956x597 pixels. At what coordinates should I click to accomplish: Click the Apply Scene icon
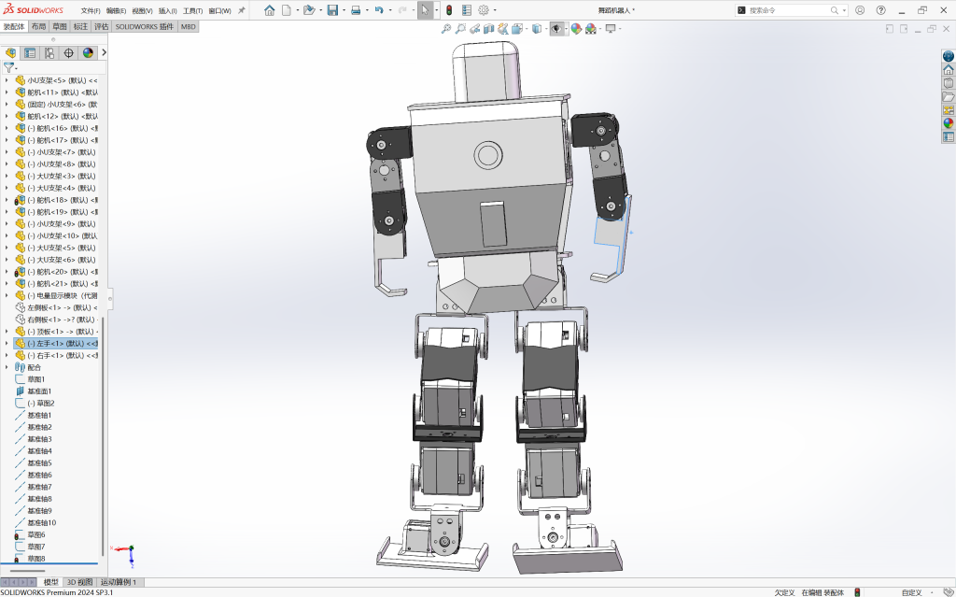pyautogui.click(x=591, y=29)
